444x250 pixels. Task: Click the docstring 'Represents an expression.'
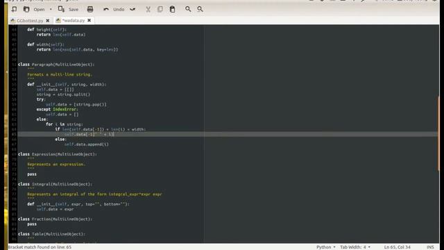[x=56, y=164]
